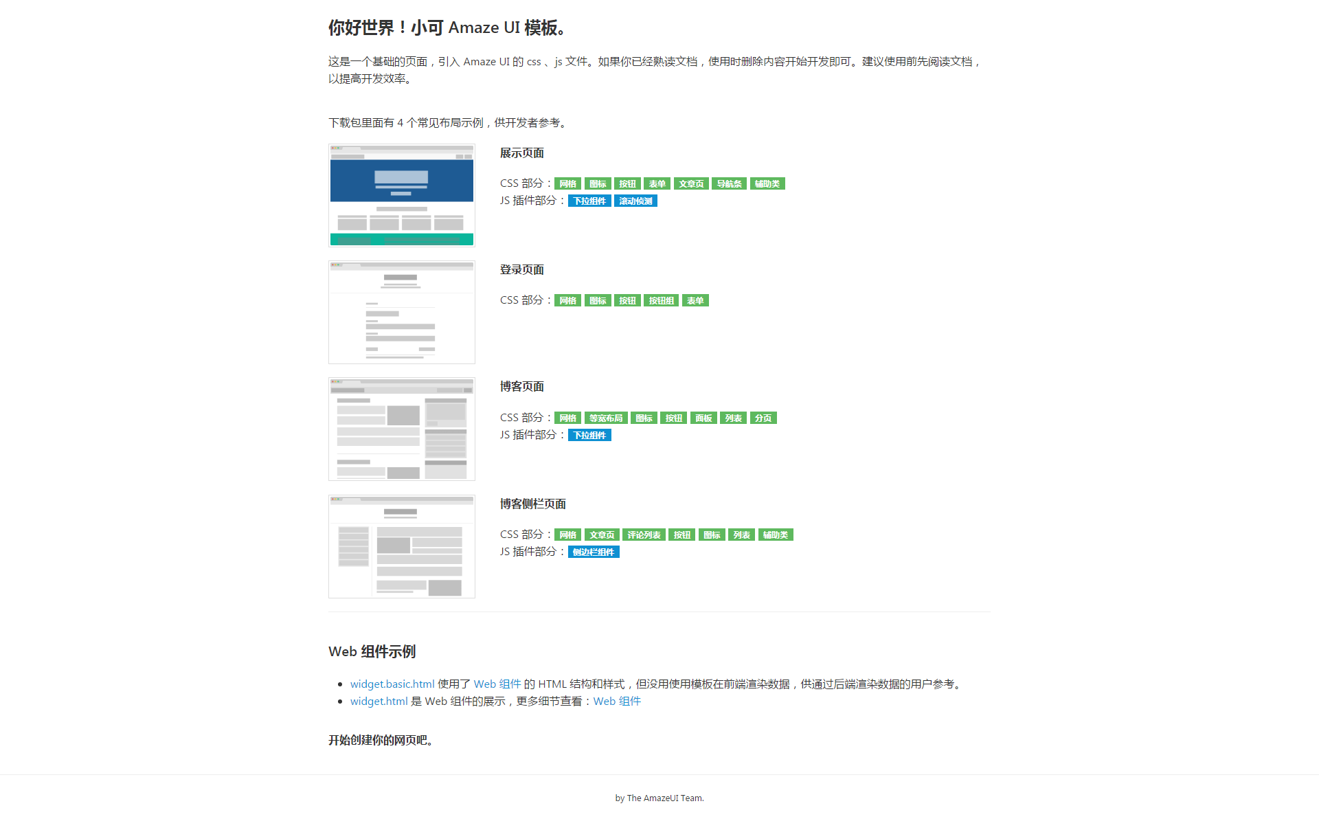Click the CSS 部分 label under 登录页面
This screenshot has width=1319, height=819.
tap(526, 300)
